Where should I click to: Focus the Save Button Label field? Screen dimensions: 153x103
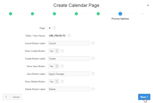pos(69,74)
